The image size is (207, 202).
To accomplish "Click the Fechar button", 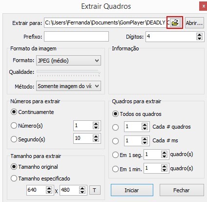I will pyautogui.click(x=182, y=190).
